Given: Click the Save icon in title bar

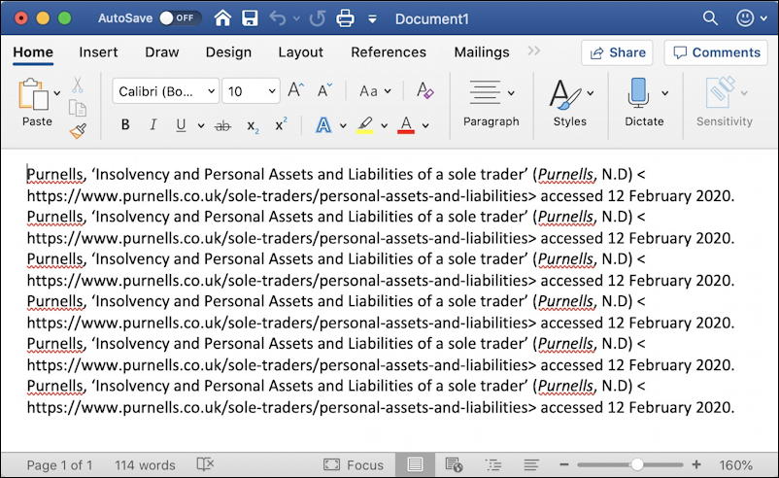Looking at the screenshot, I should click(250, 18).
